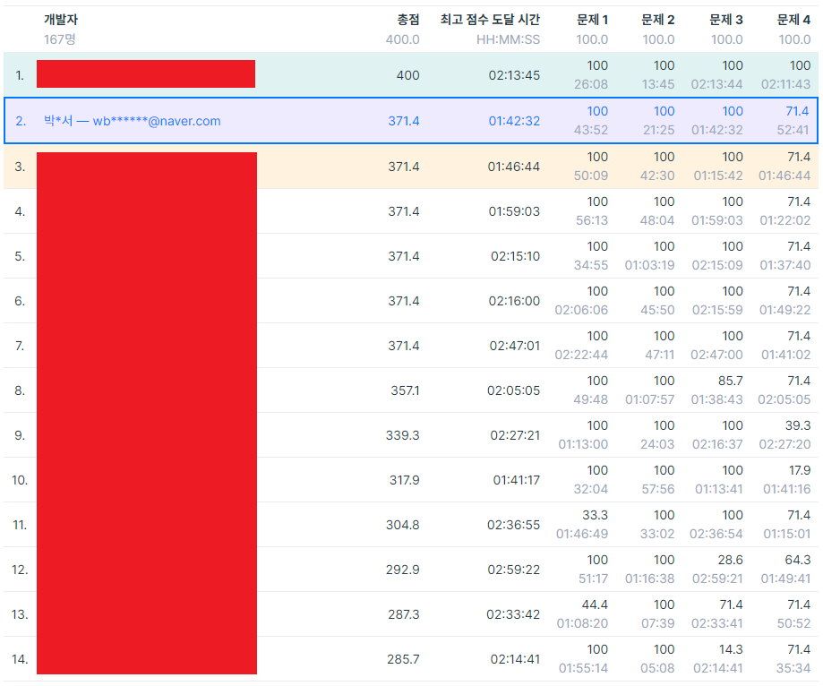Select the 문제 3 score 14.3

(x=731, y=649)
